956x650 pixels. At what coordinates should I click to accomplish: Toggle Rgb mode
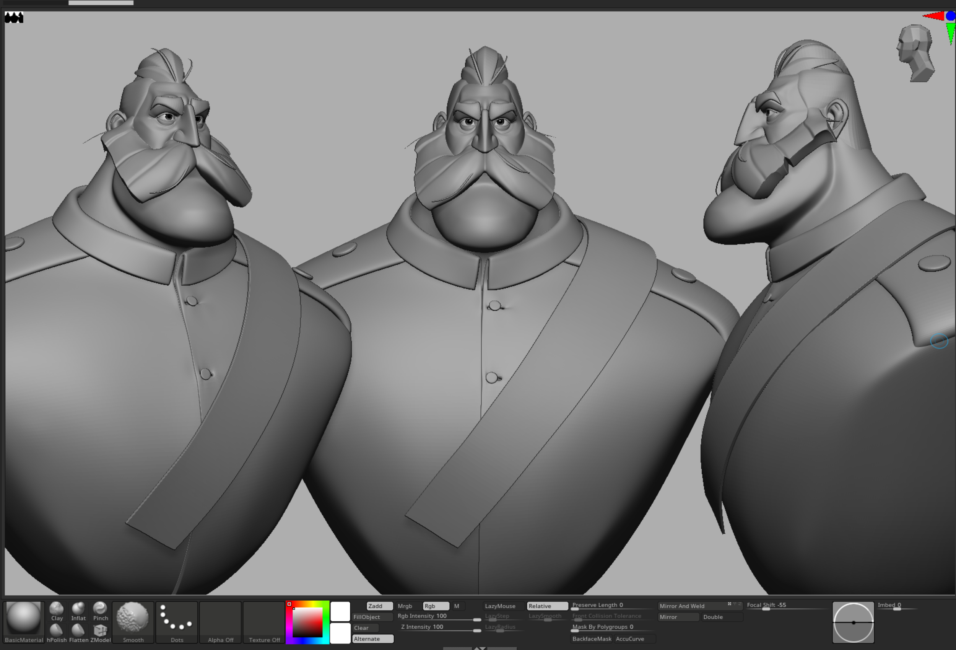pyautogui.click(x=436, y=606)
